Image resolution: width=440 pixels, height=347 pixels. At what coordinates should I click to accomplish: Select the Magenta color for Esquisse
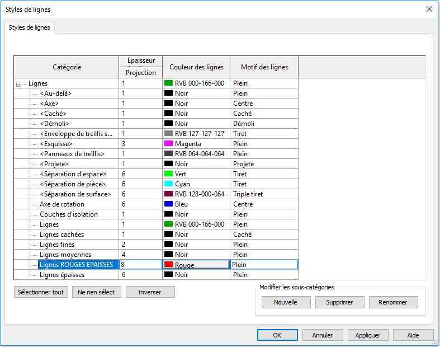click(x=196, y=144)
